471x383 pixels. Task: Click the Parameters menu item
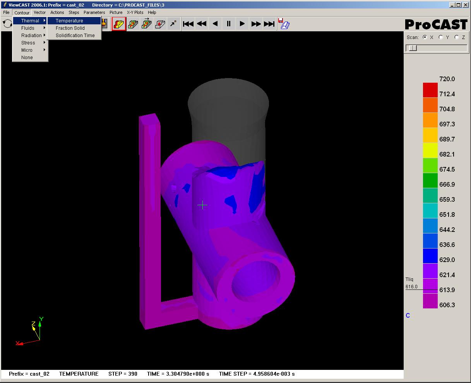point(94,12)
